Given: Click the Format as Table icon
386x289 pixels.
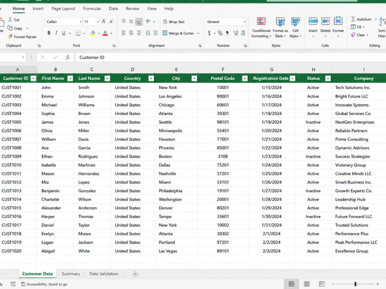Looking at the screenshot, I should (280, 21).
